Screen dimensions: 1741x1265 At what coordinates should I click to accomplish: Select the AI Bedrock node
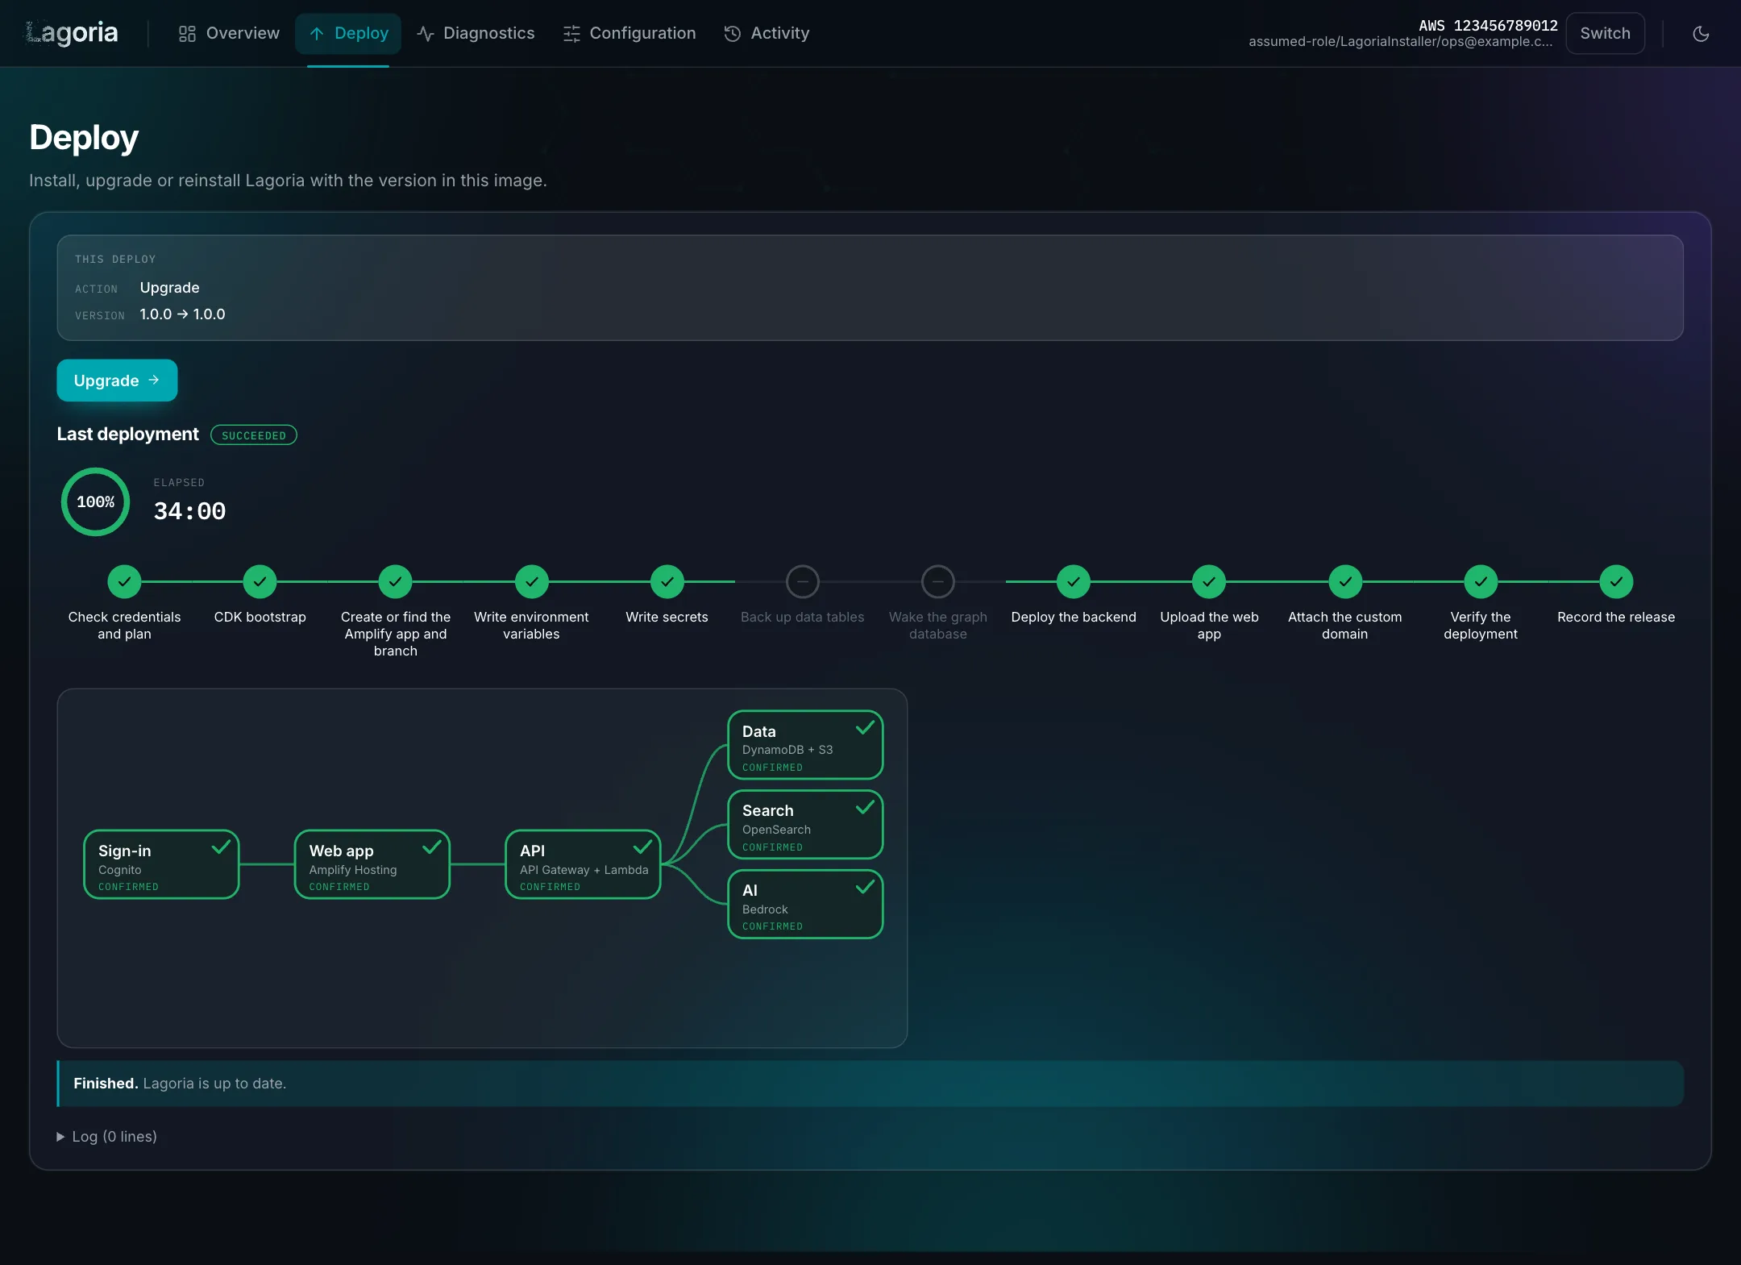click(x=805, y=904)
